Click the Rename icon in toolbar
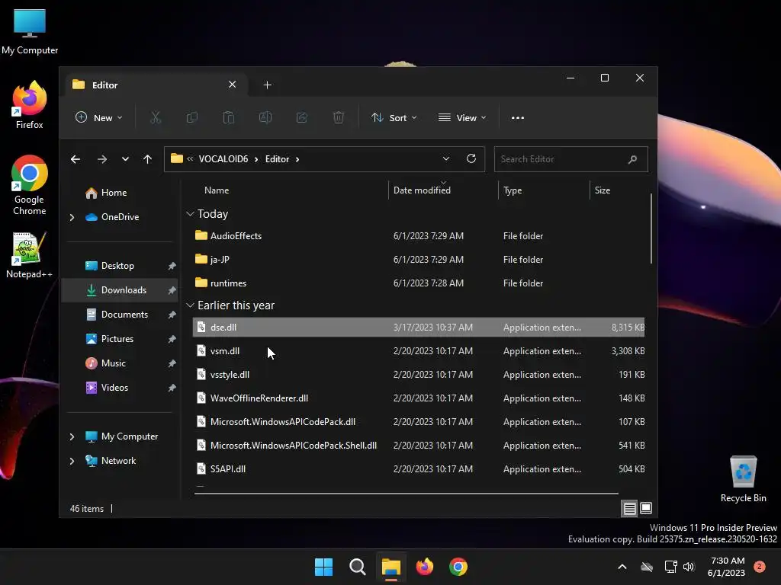The height and width of the screenshot is (585, 781). pyautogui.click(x=265, y=118)
